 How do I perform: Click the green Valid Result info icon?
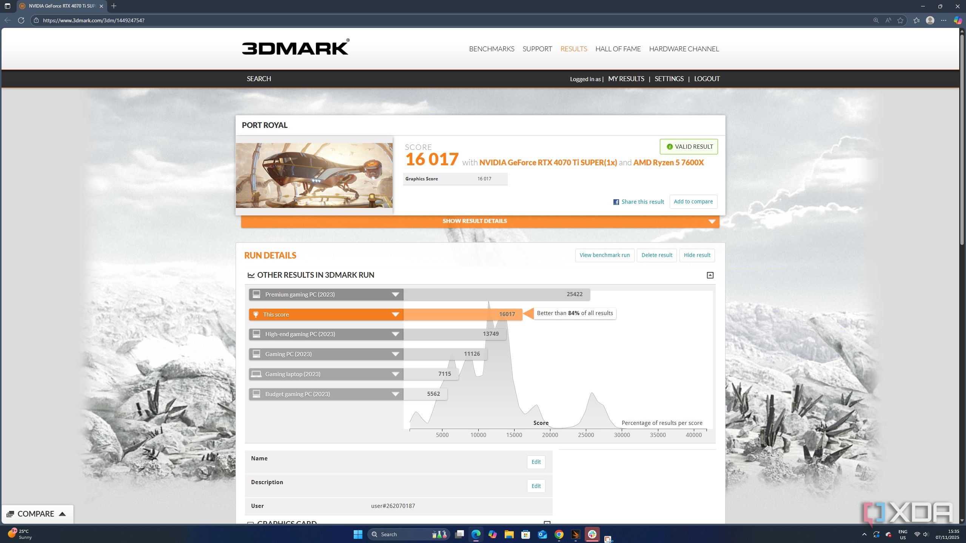click(x=669, y=147)
